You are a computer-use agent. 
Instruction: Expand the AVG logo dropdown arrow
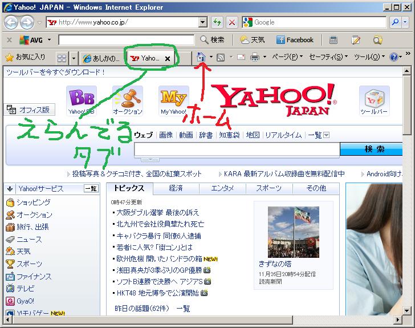tap(49, 40)
